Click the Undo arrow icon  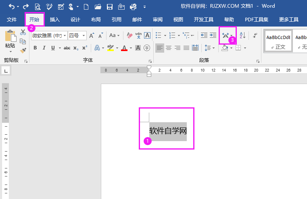click(x=12, y=7)
